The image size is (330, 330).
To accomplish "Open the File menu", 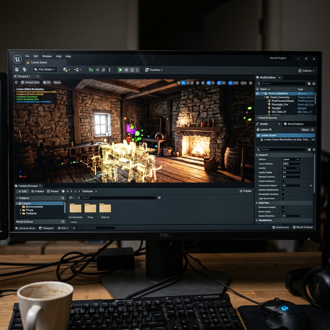I will coord(27,56).
